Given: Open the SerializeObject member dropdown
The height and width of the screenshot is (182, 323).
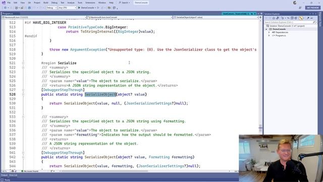Looking at the screenshot, I should pos(216,17).
